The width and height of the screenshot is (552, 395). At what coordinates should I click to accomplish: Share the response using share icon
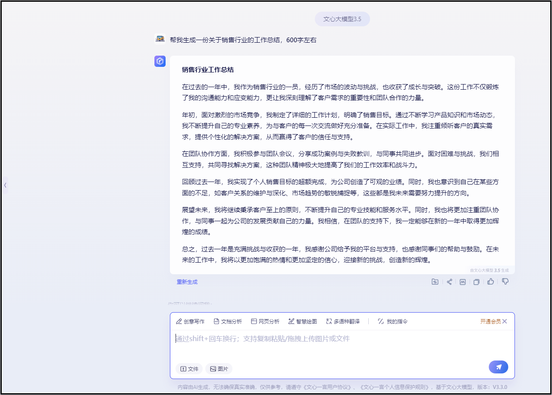tap(449, 282)
